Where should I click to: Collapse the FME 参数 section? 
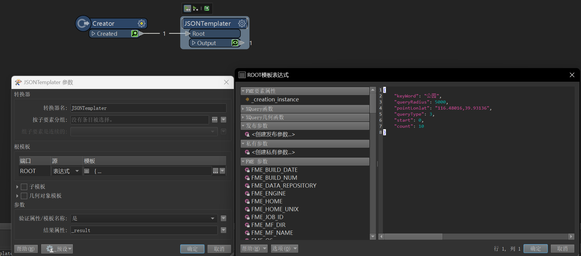pos(243,162)
